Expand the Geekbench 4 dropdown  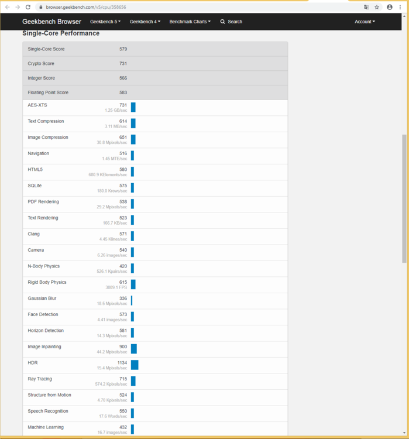(145, 22)
